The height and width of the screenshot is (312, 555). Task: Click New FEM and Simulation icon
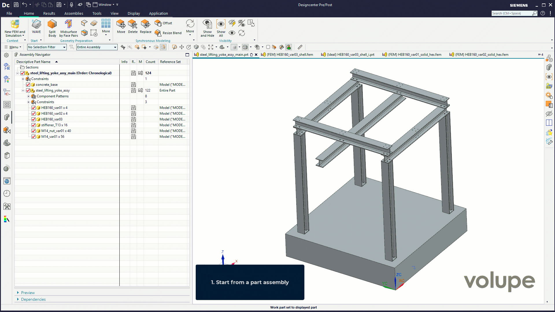pyautogui.click(x=15, y=24)
